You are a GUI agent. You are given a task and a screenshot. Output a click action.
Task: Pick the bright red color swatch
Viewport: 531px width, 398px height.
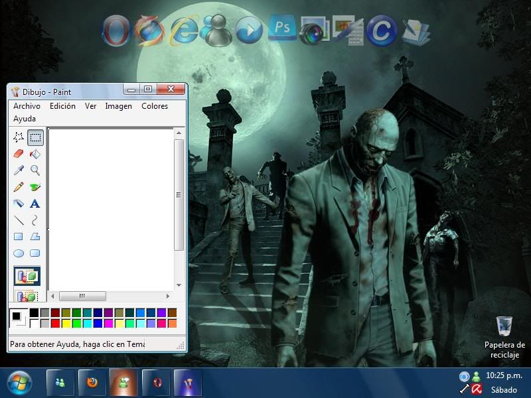click(56, 324)
